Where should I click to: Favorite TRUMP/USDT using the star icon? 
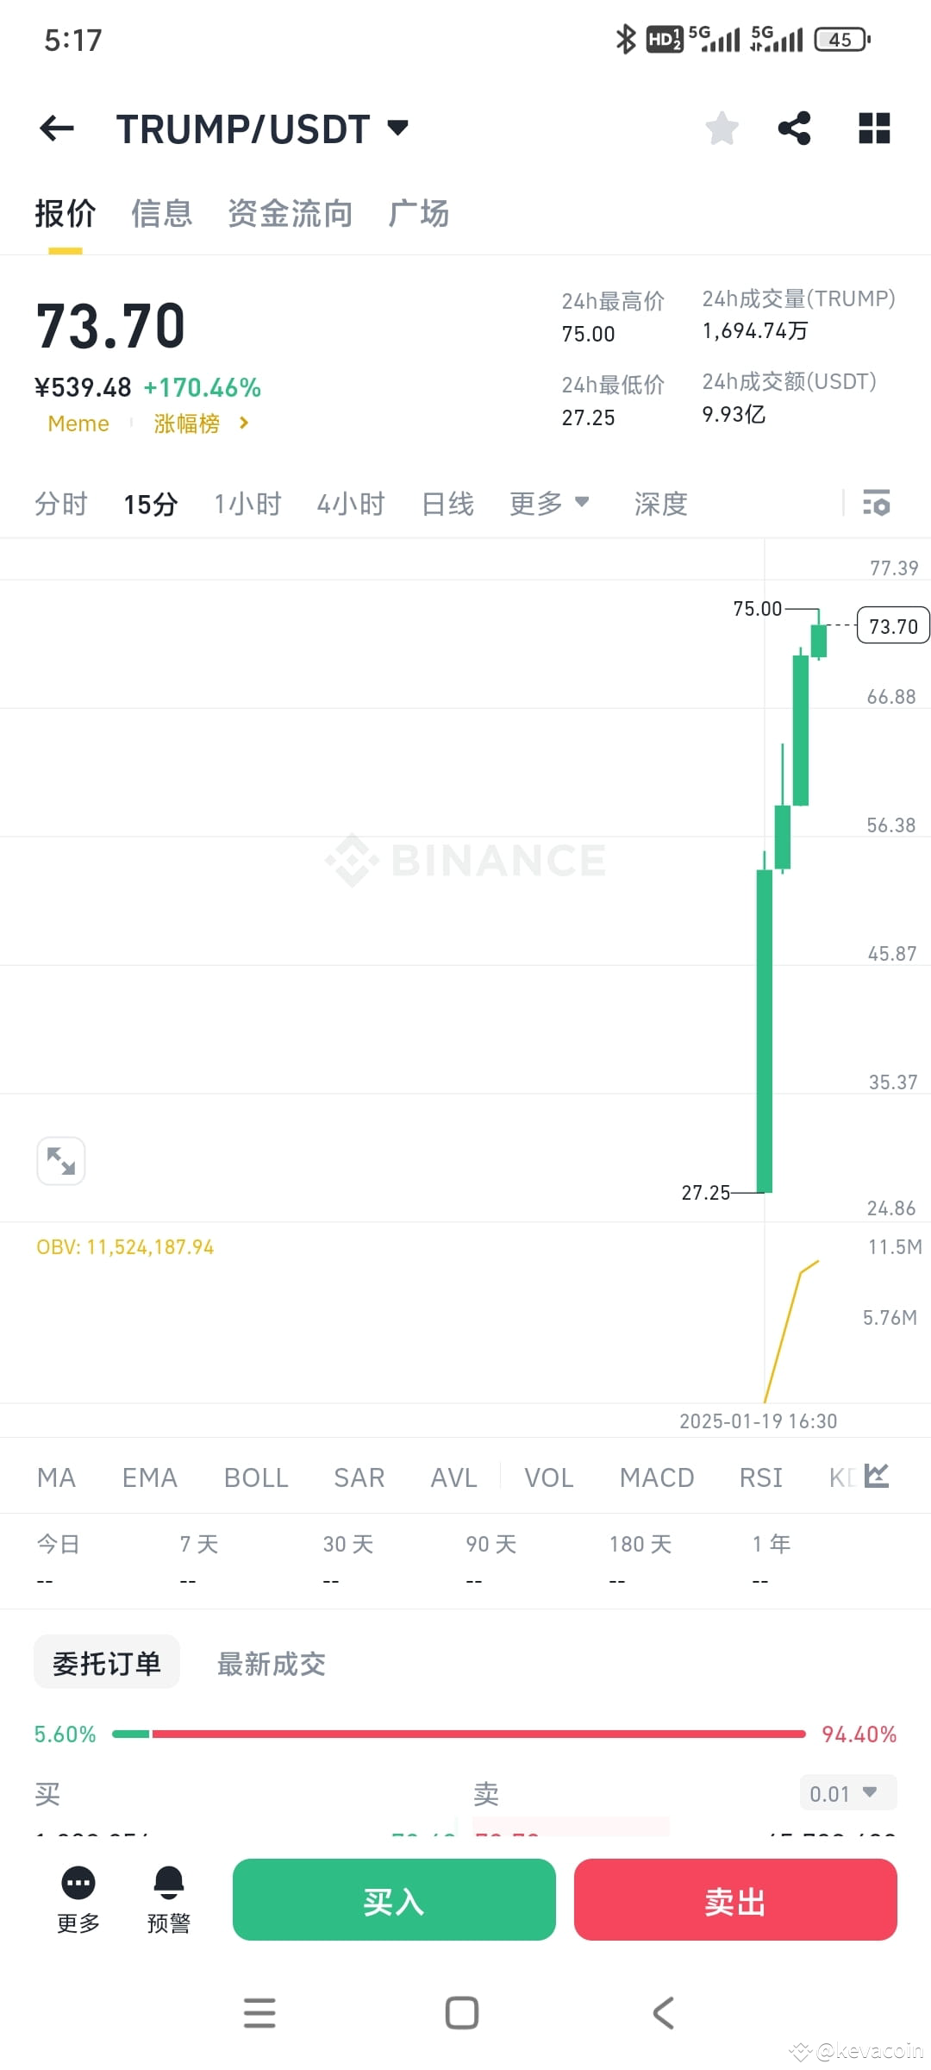[722, 128]
